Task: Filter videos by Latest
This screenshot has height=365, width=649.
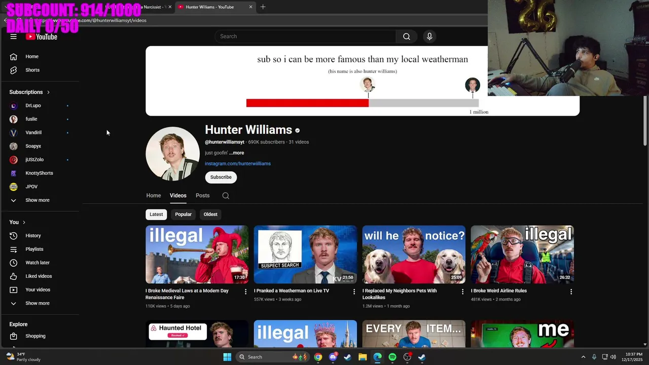Action: click(x=156, y=214)
